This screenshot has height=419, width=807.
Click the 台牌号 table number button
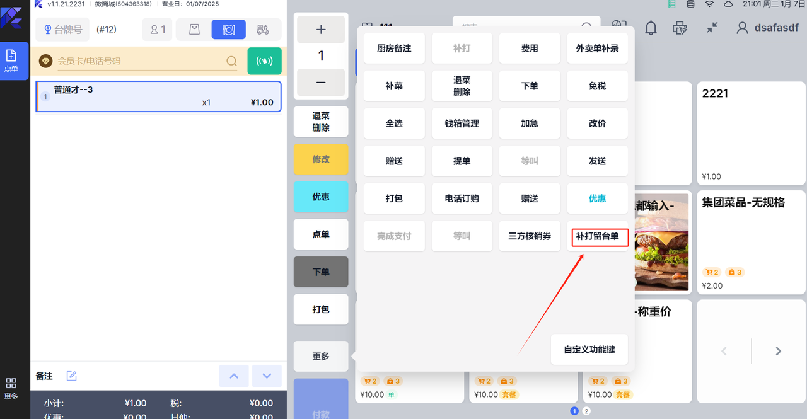tap(63, 30)
